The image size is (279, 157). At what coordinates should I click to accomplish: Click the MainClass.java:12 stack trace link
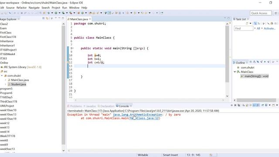pyautogui.click(x=144, y=118)
